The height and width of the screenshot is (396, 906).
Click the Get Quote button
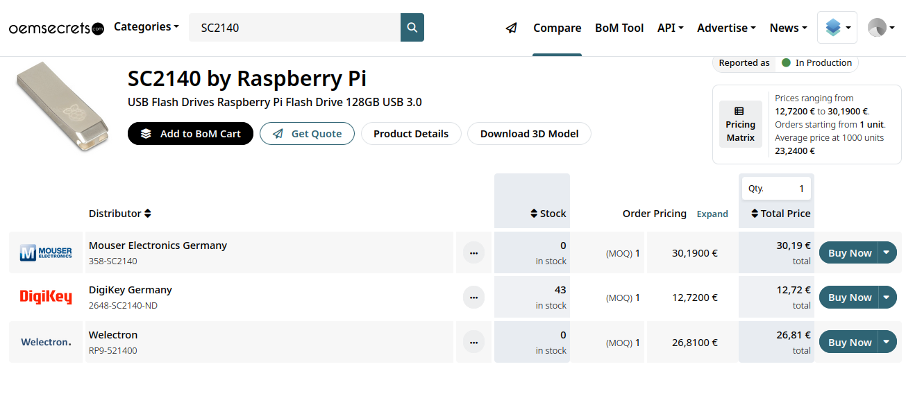click(x=307, y=134)
